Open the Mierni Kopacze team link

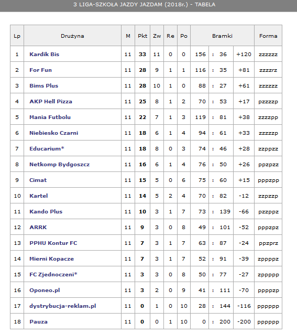pos(52,259)
